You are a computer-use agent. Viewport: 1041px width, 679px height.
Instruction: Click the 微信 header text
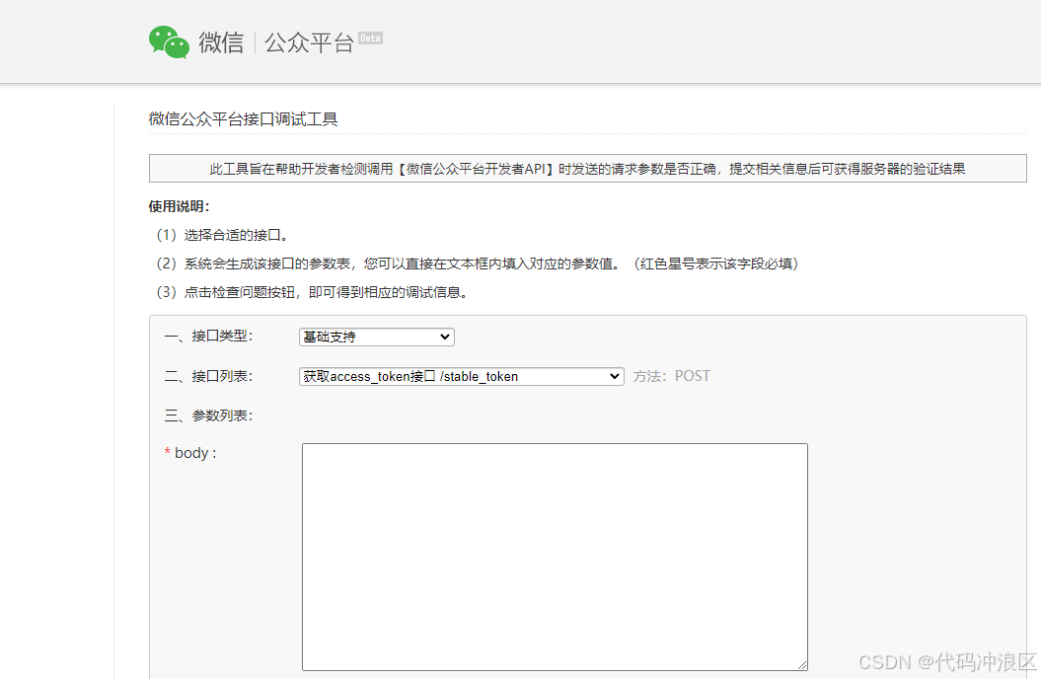coord(221,43)
